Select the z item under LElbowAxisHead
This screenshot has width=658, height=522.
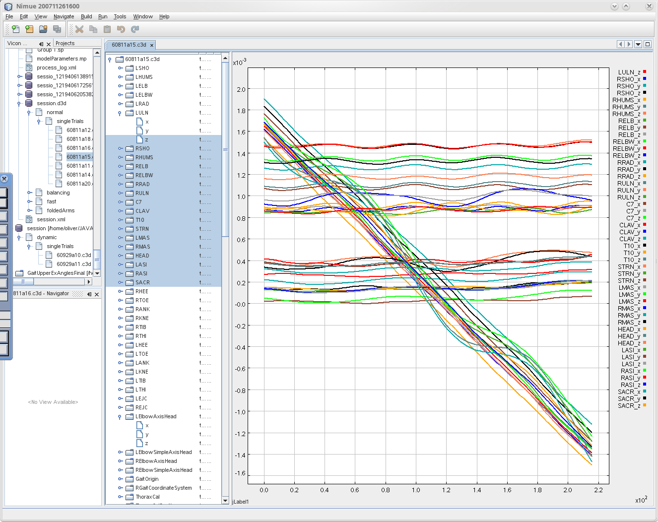coord(146,443)
